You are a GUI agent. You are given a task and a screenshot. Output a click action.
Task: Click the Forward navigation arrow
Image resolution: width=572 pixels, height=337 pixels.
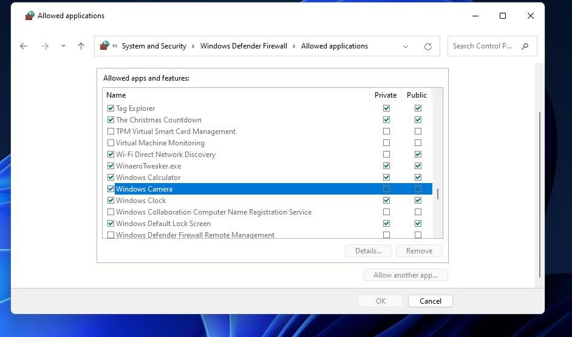click(44, 46)
